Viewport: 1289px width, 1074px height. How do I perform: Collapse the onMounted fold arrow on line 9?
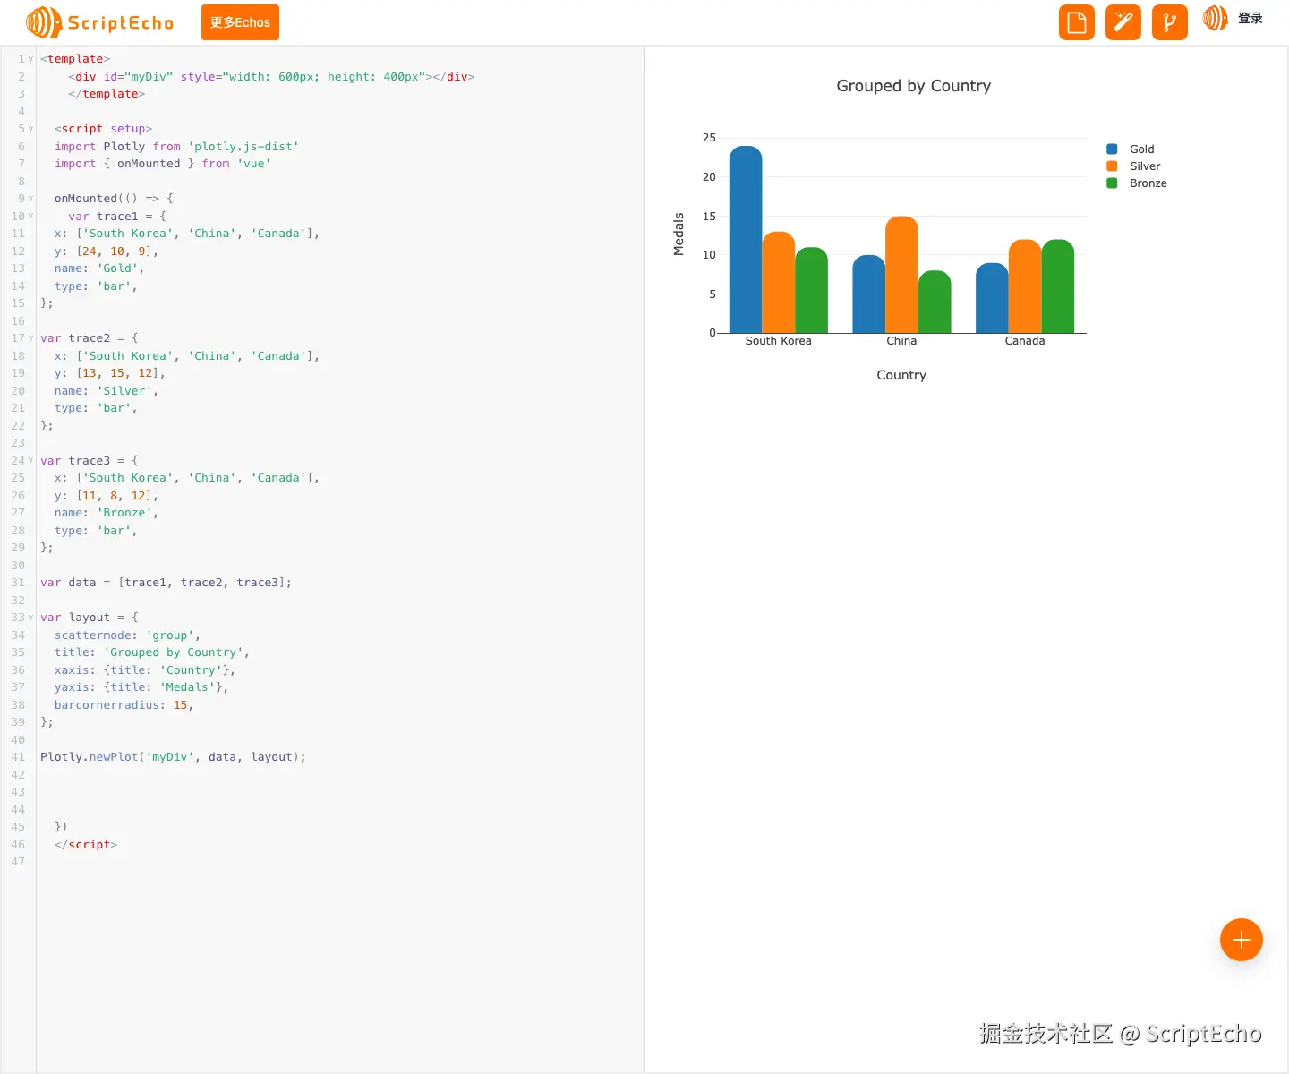[30, 199]
